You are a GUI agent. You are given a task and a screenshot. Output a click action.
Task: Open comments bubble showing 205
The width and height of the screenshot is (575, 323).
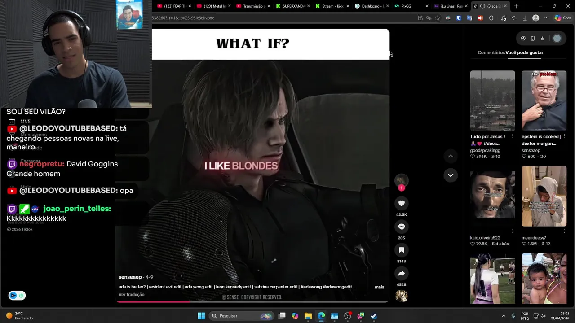(401, 227)
